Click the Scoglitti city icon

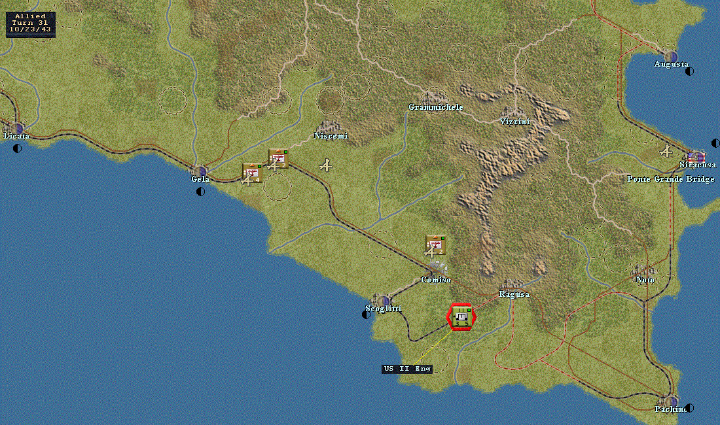381,300
